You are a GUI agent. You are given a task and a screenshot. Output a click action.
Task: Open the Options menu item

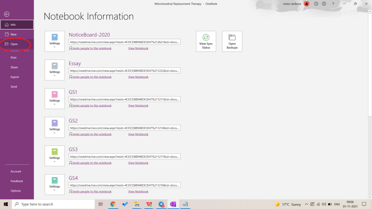pyautogui.click(x=16, y=190)
